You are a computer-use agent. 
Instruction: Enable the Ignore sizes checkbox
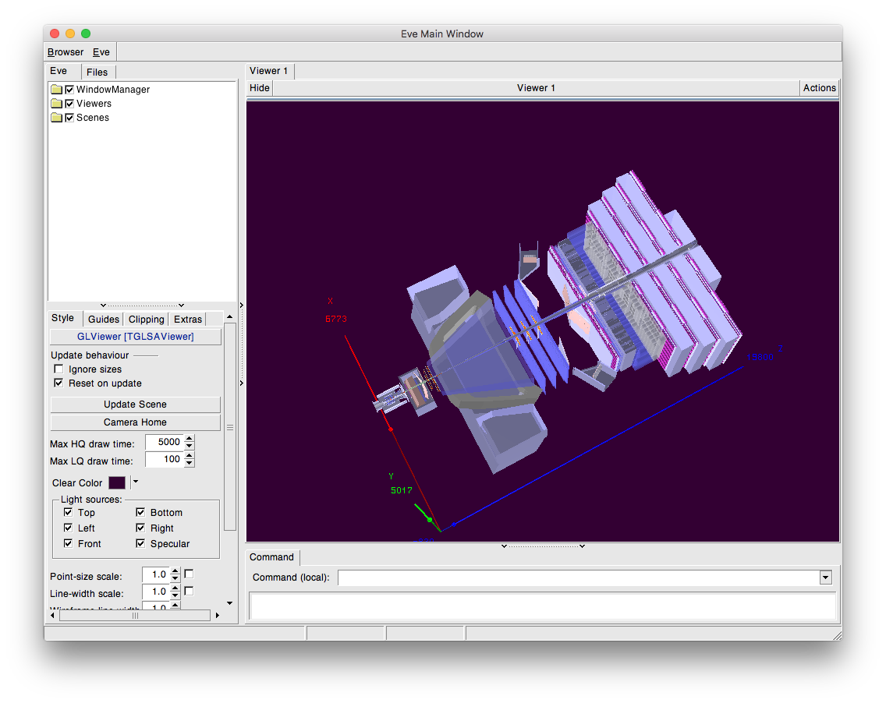click(58, 369)
